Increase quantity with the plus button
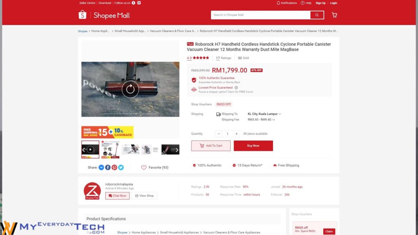418x235 pixels. pos(236,134)
